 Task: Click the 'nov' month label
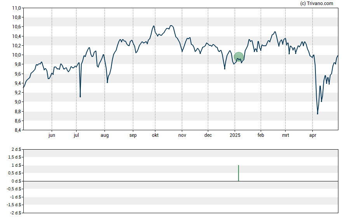point(182,135)
